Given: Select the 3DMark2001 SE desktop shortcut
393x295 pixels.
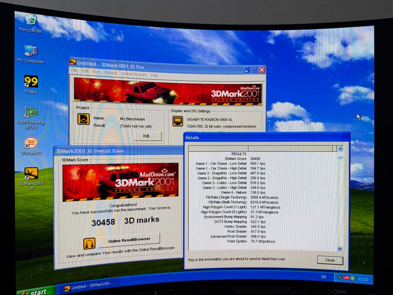Looking at the screenshot, I should [31, 179].
